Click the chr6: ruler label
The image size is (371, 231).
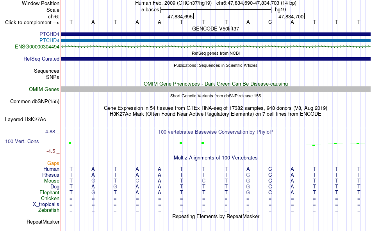54,16
